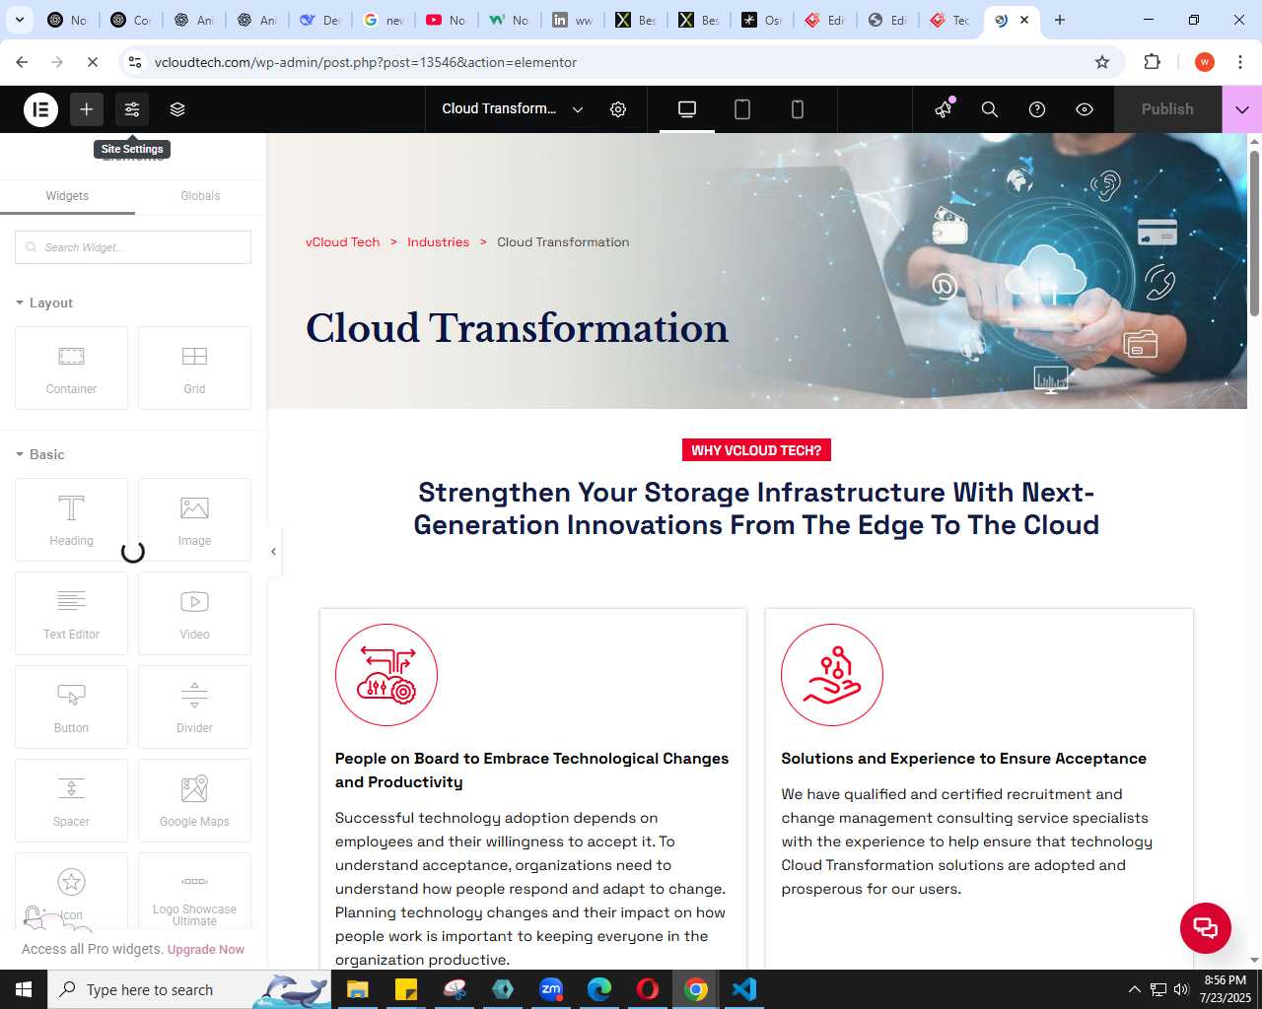Bookmark this page with star icon

click(1102, 62)
